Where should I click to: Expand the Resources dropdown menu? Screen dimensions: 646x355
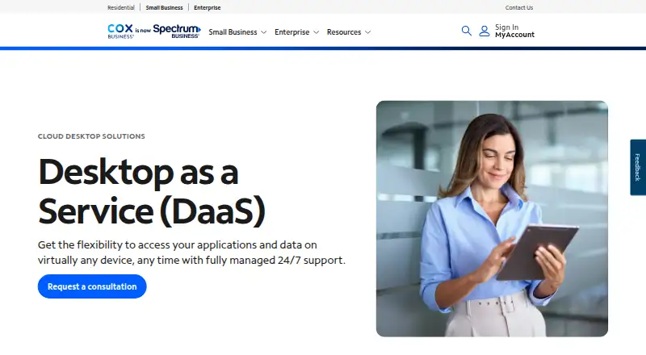pyautogui.click(x=349, y=32)
